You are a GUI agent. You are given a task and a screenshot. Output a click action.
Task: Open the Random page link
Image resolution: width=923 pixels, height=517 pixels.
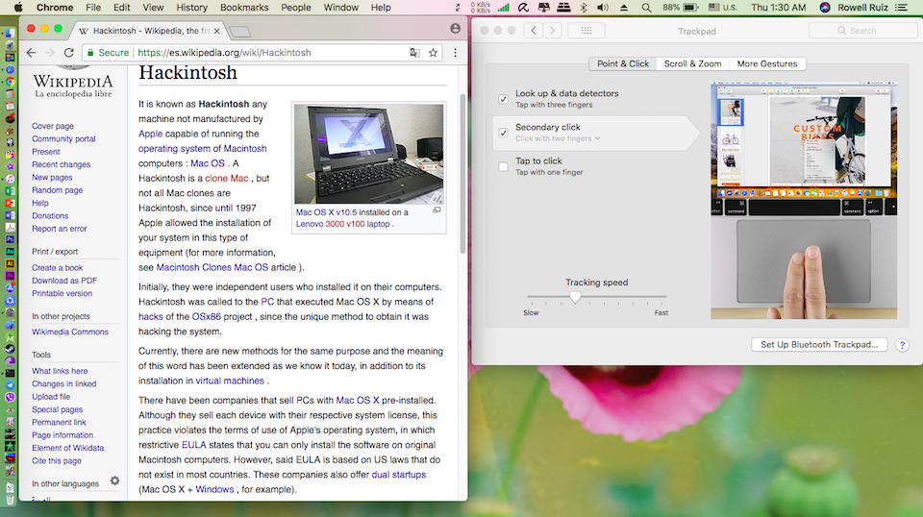[x=57, y=190]
